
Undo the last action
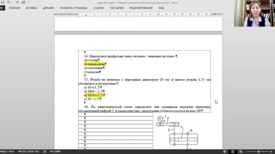pyautogui.click(x=9, y=3)
